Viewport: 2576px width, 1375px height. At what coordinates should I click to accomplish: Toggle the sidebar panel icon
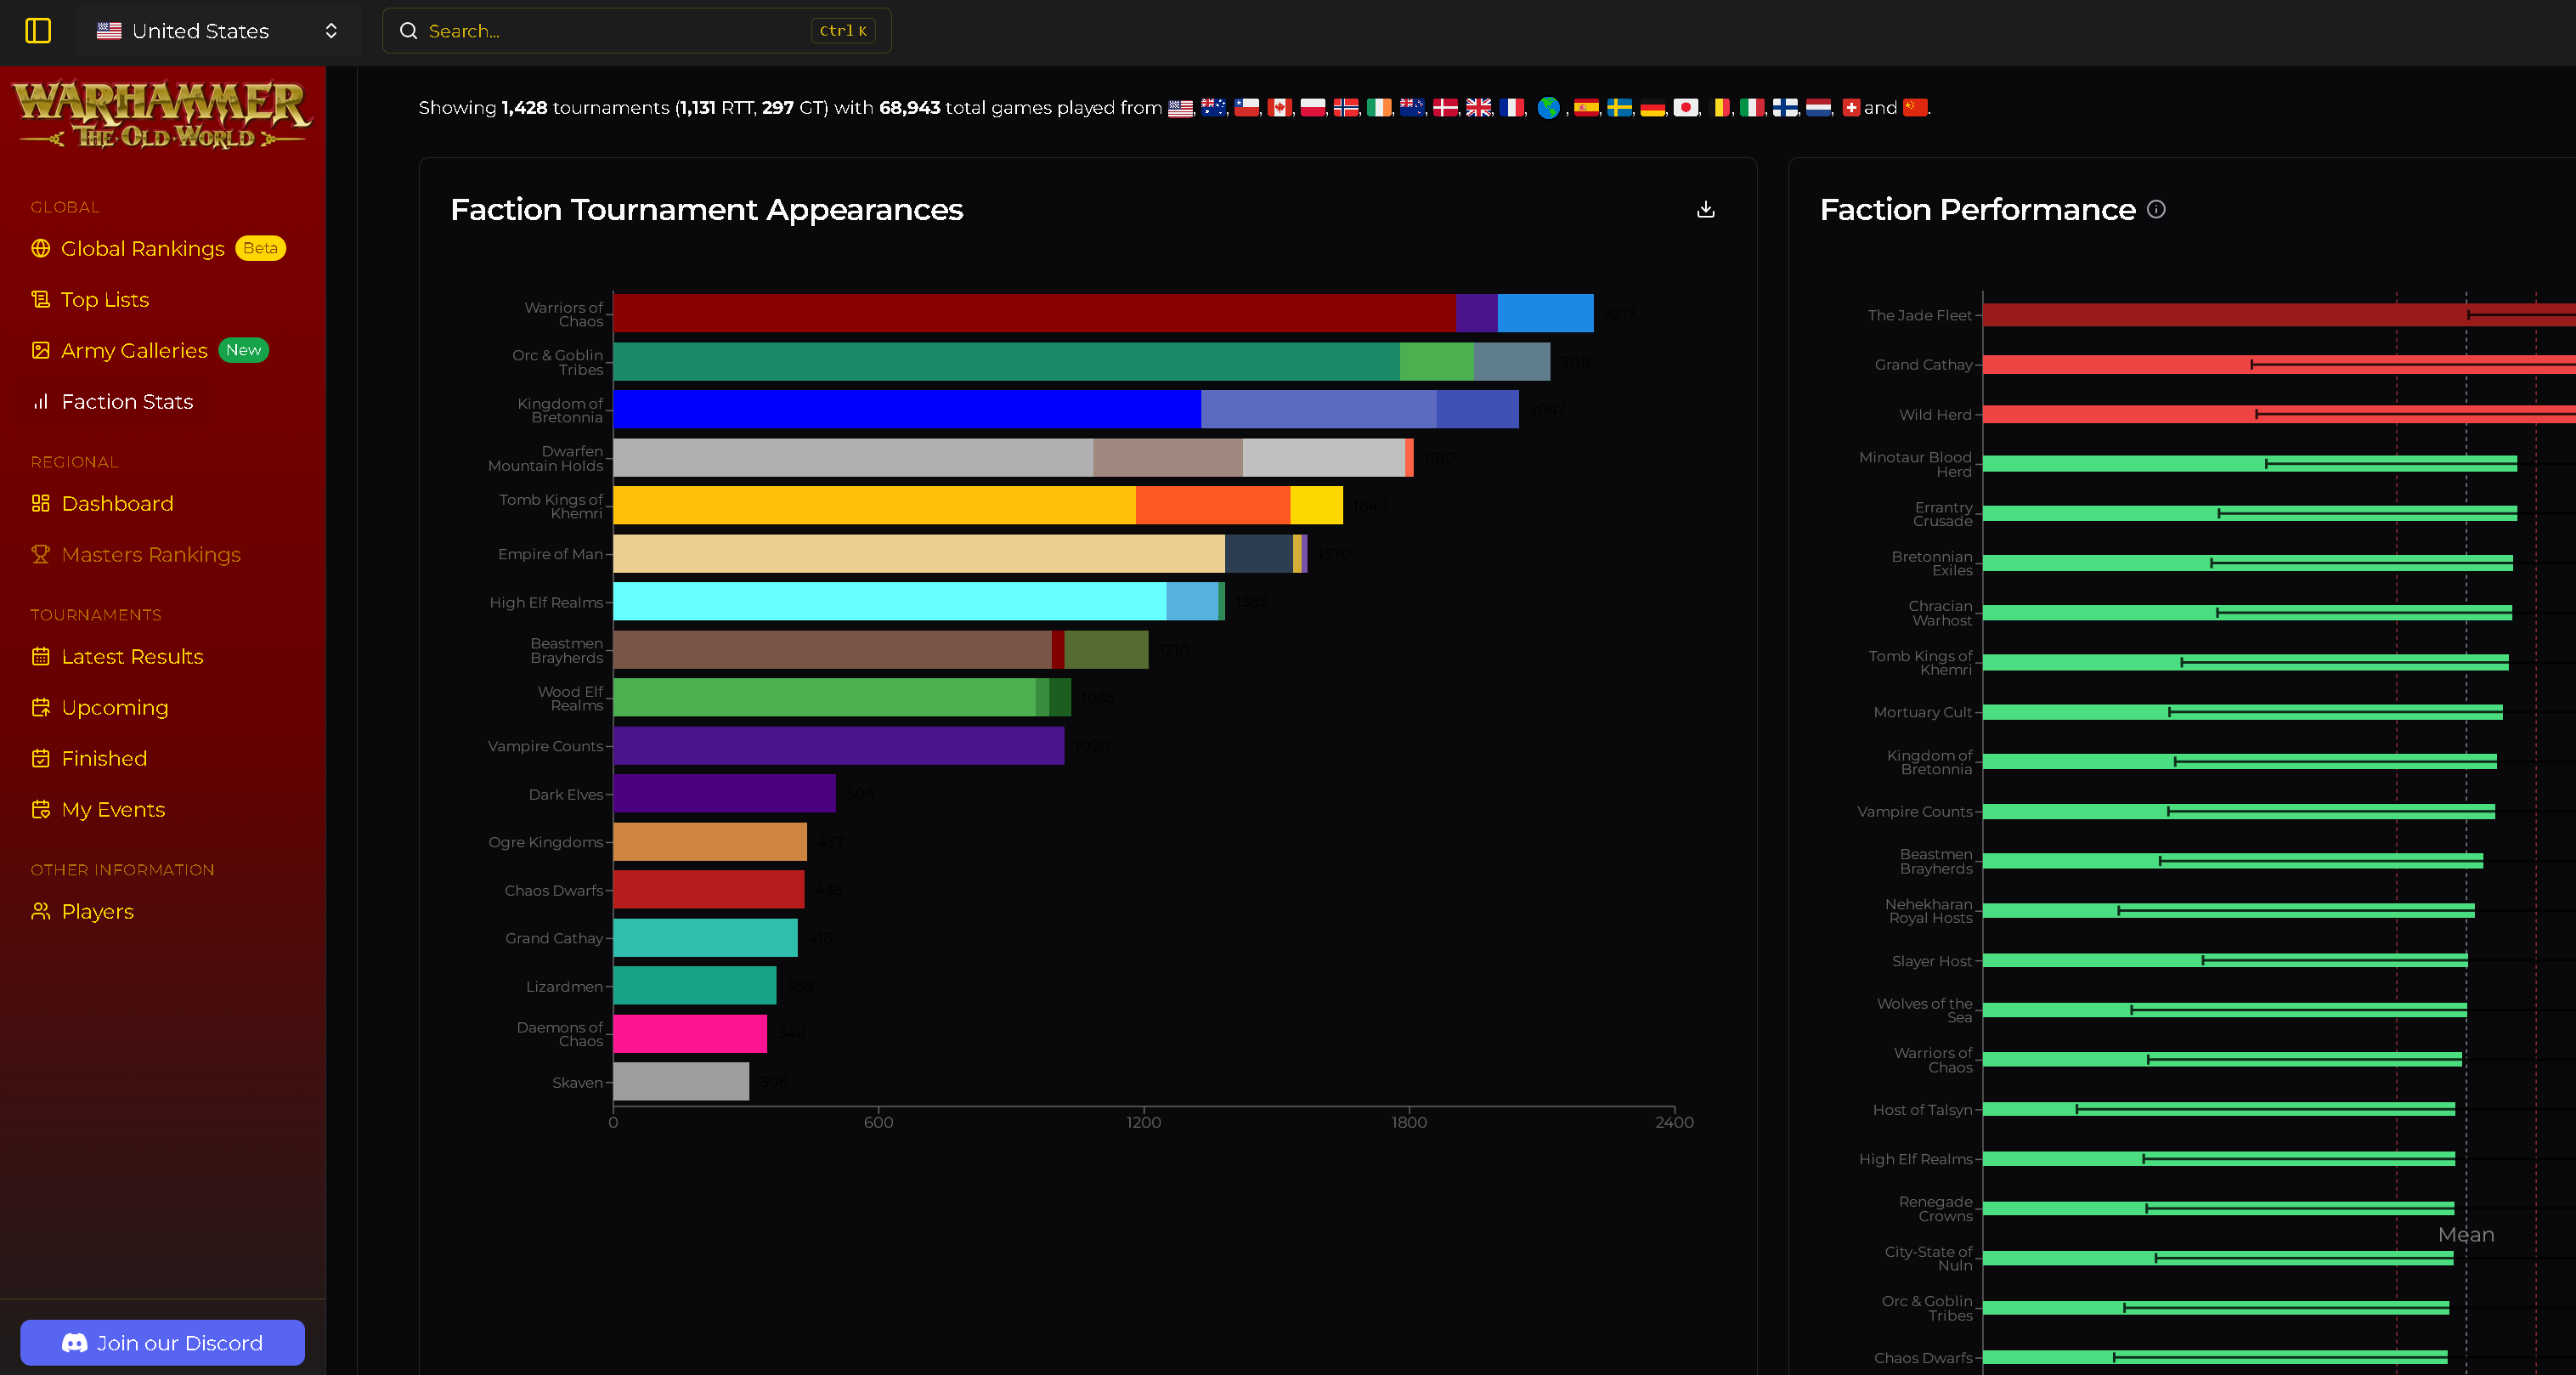coord(38,31)
